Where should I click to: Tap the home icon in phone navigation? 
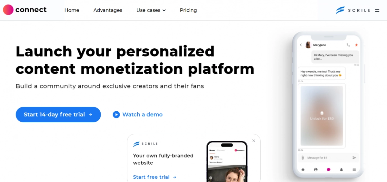(x=303, y=169)
